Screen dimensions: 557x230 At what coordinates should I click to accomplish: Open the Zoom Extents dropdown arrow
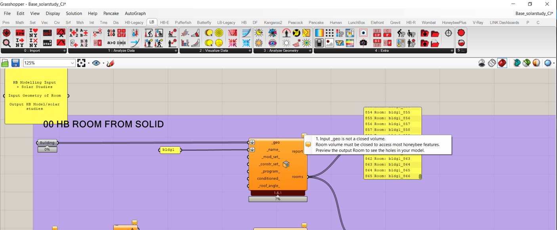[x=88, y=63]
